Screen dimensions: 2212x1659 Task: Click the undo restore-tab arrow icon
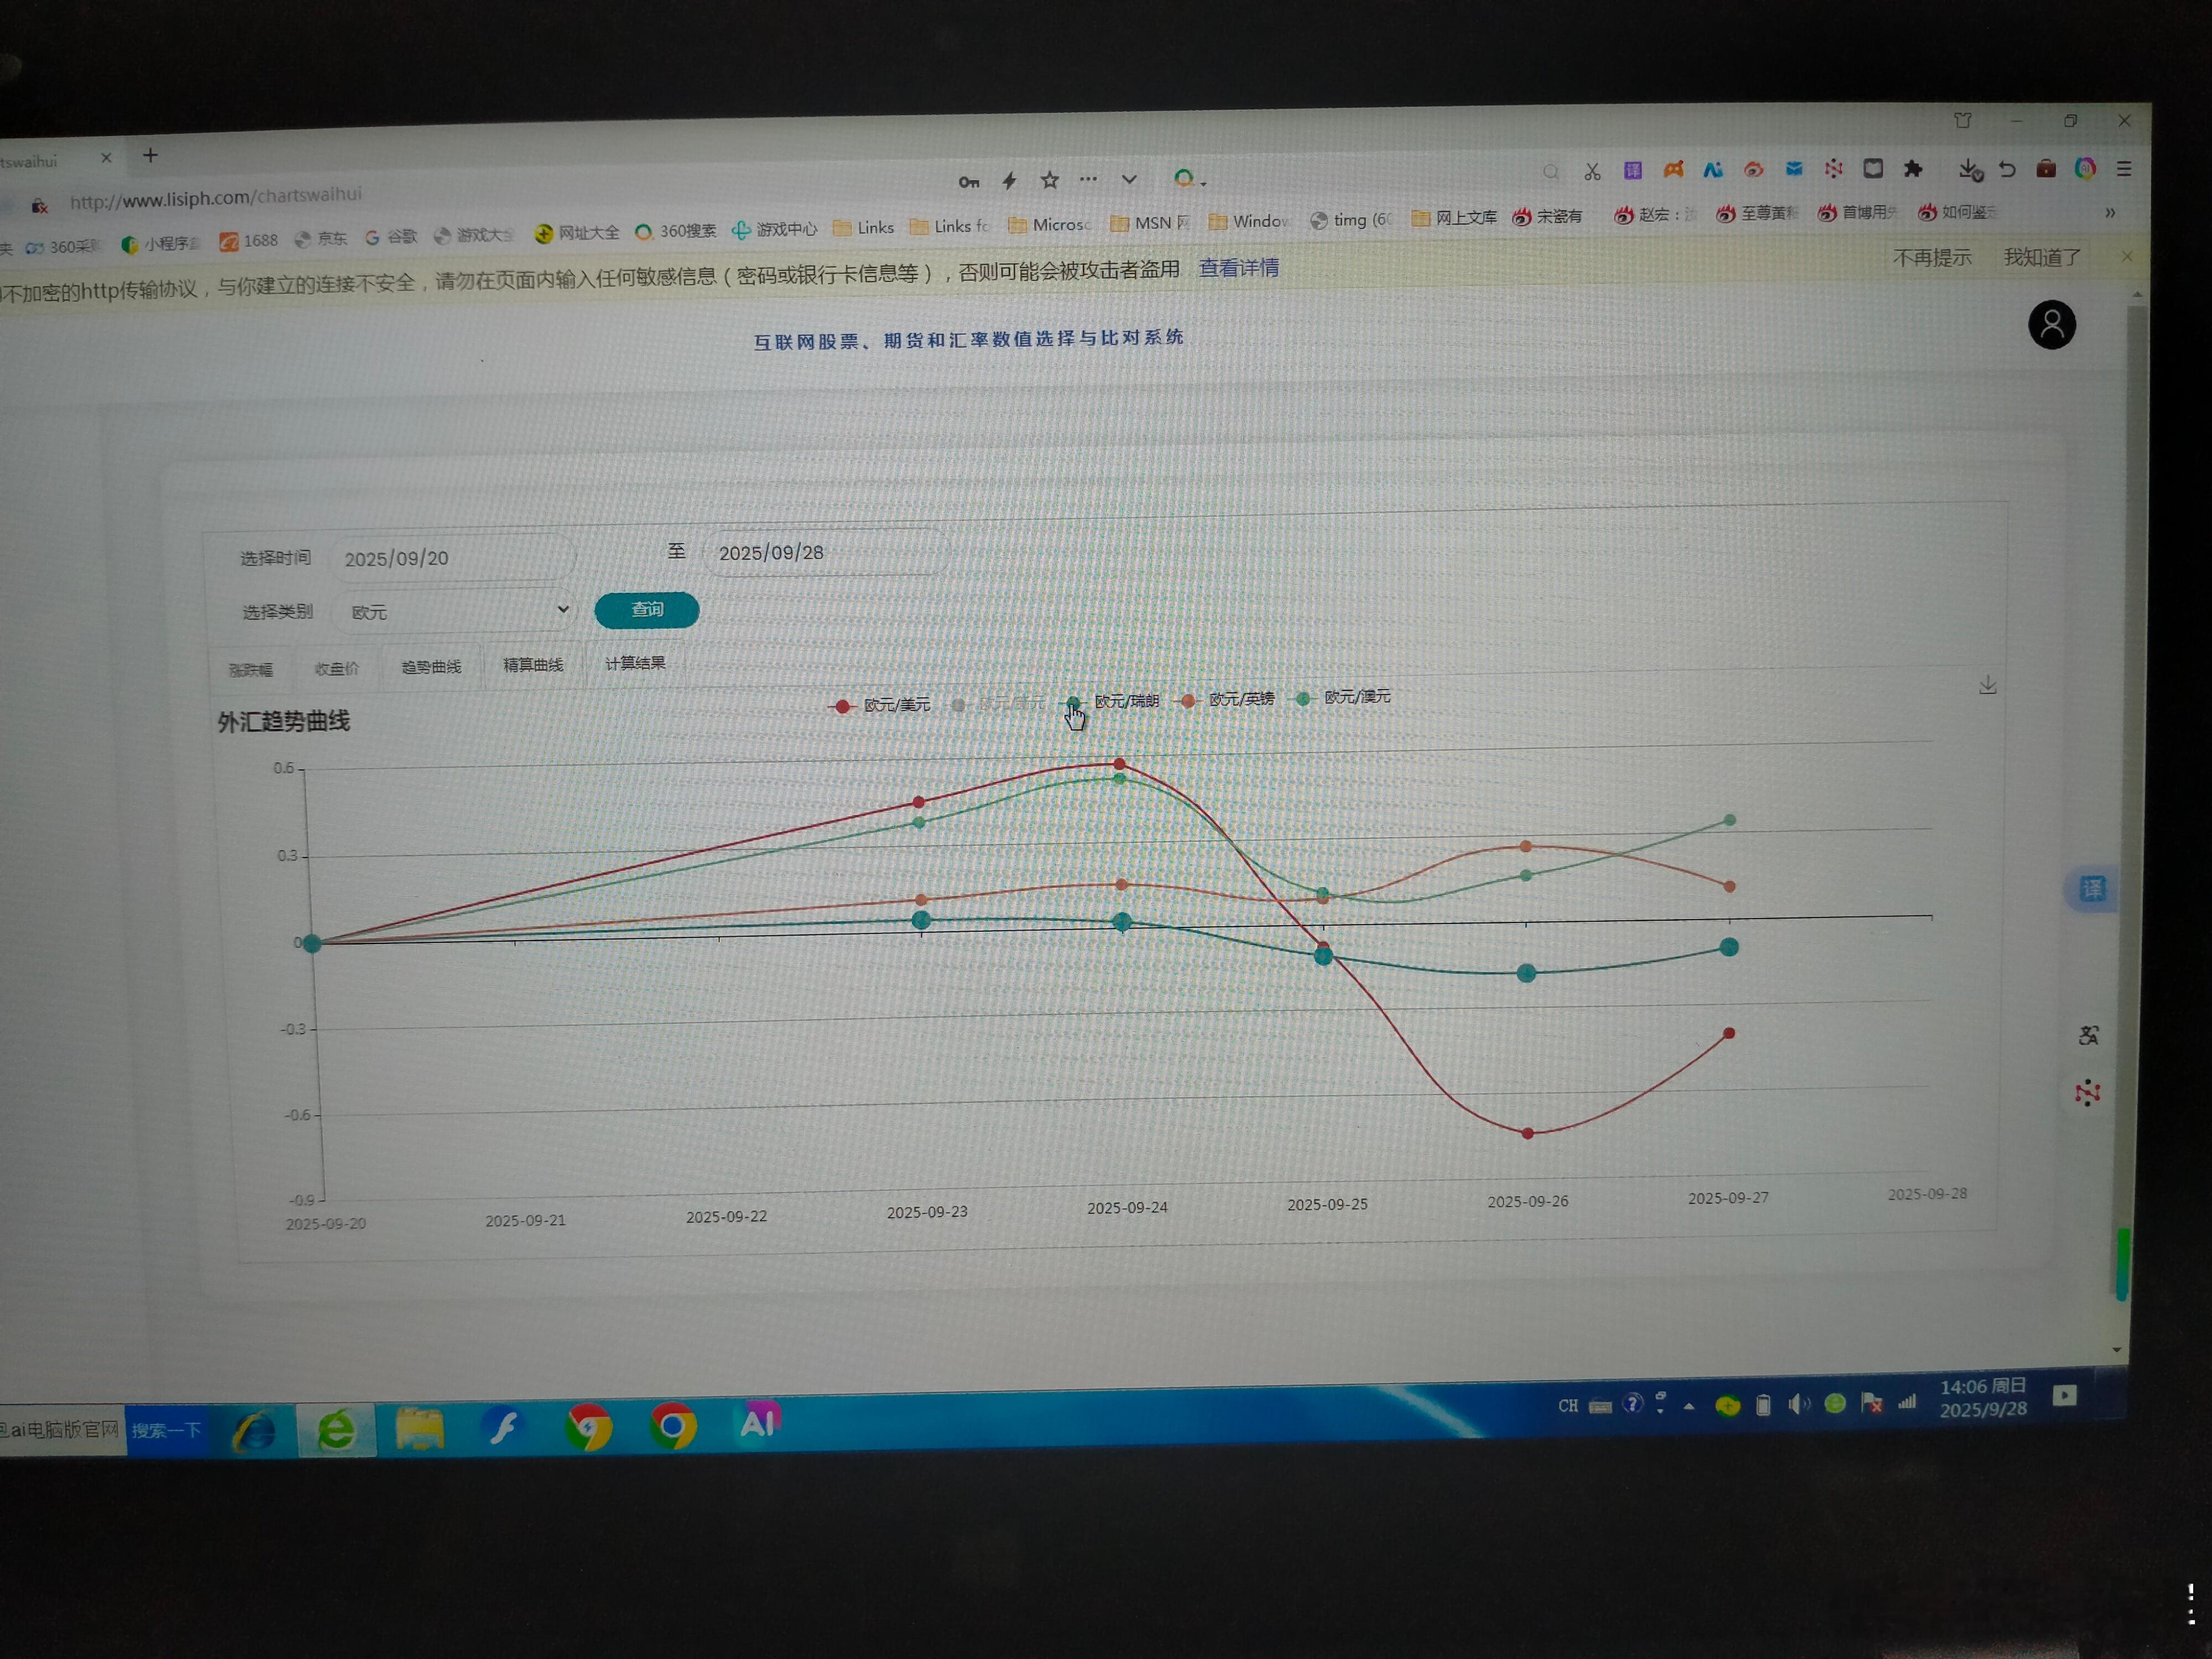point(2007,168)
